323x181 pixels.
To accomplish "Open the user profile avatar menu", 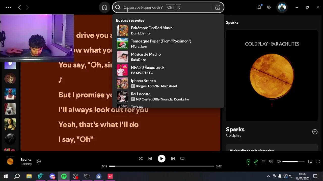I will point(282,7).
